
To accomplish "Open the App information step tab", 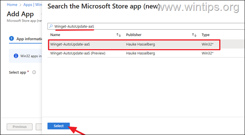I will point(26,39).
